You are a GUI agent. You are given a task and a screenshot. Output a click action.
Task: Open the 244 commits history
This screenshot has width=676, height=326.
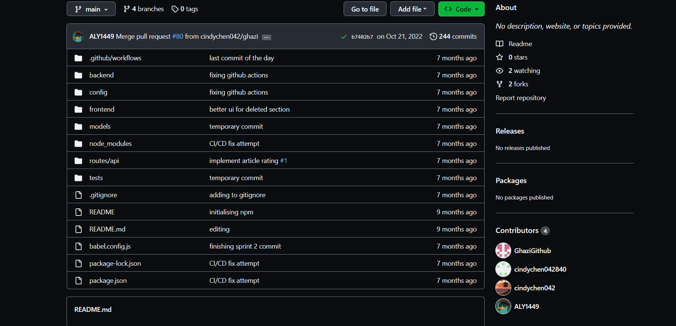click(453, 36)
